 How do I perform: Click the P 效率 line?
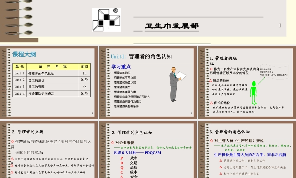click(x=129, y=158)
